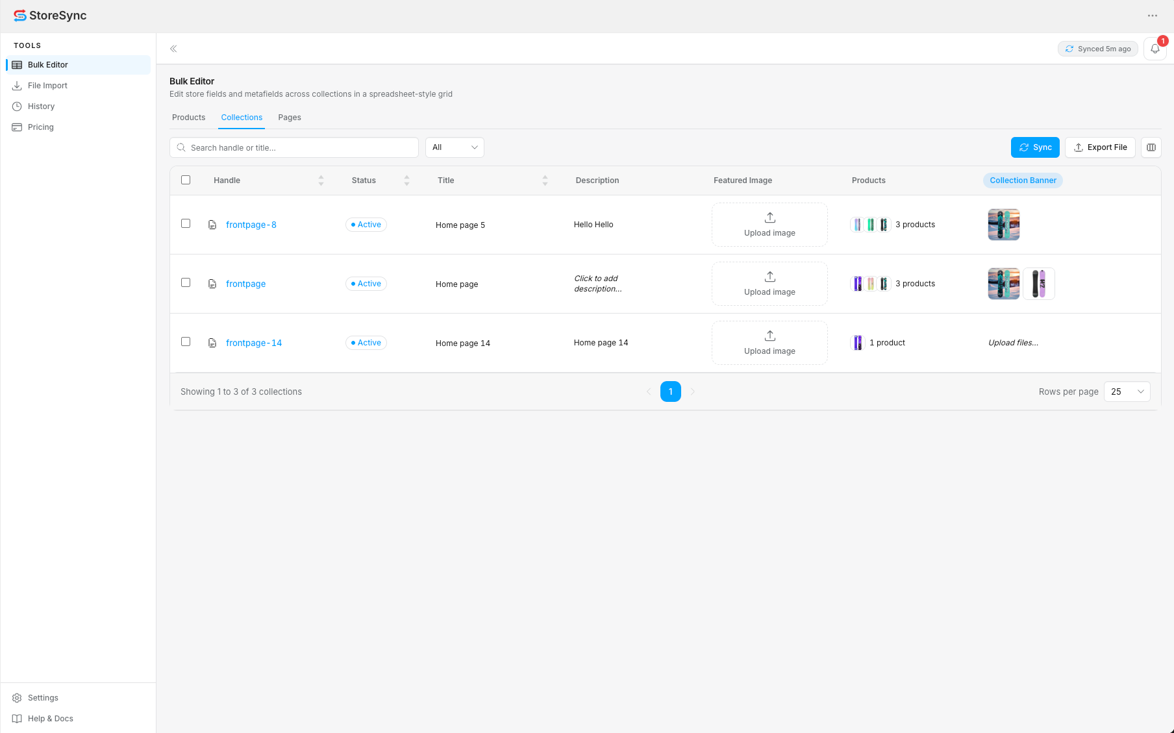Open History in the sidebar
Screen dimensions: 1174x733
pyautogui.click(x=78, y=106)
